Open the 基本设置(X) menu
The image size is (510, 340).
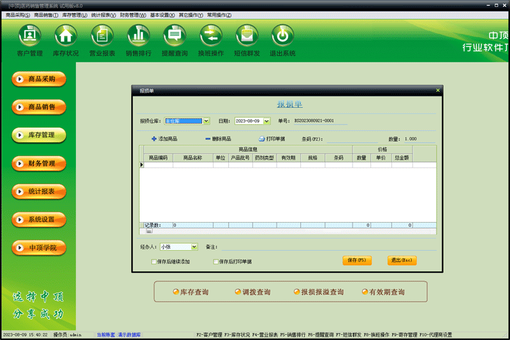(x=163, y=15)
